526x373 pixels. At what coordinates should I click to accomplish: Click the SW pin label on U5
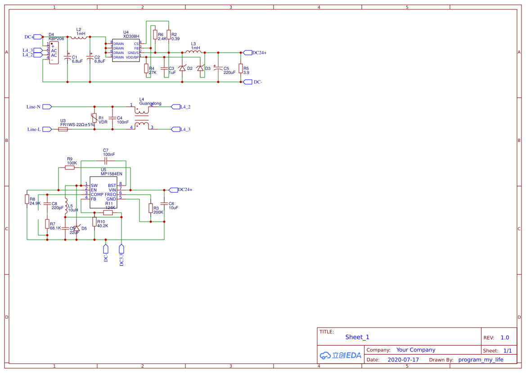click(x=94, y=186)
